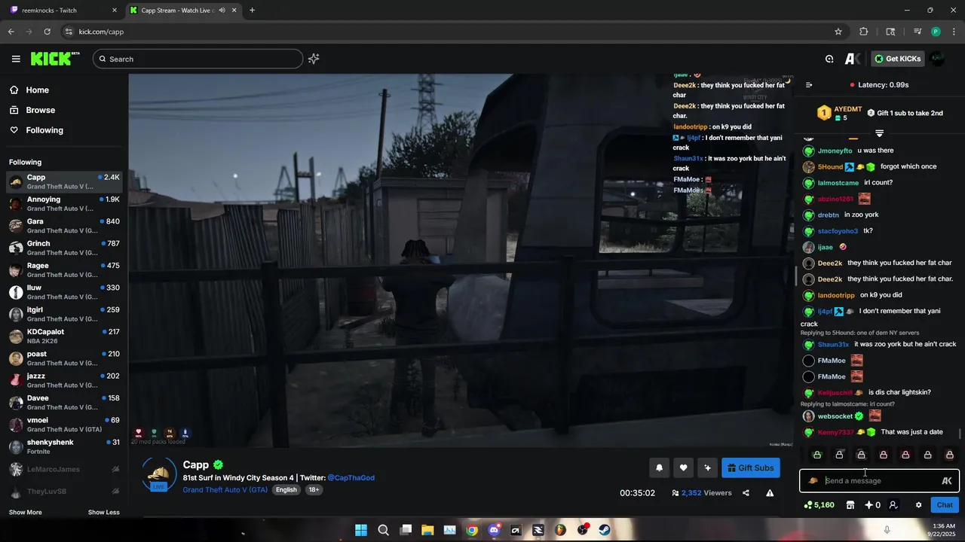Click the chat scrollbar
Image resolution: width=965 pixels, height=542 pixels.
coord(960,433)
